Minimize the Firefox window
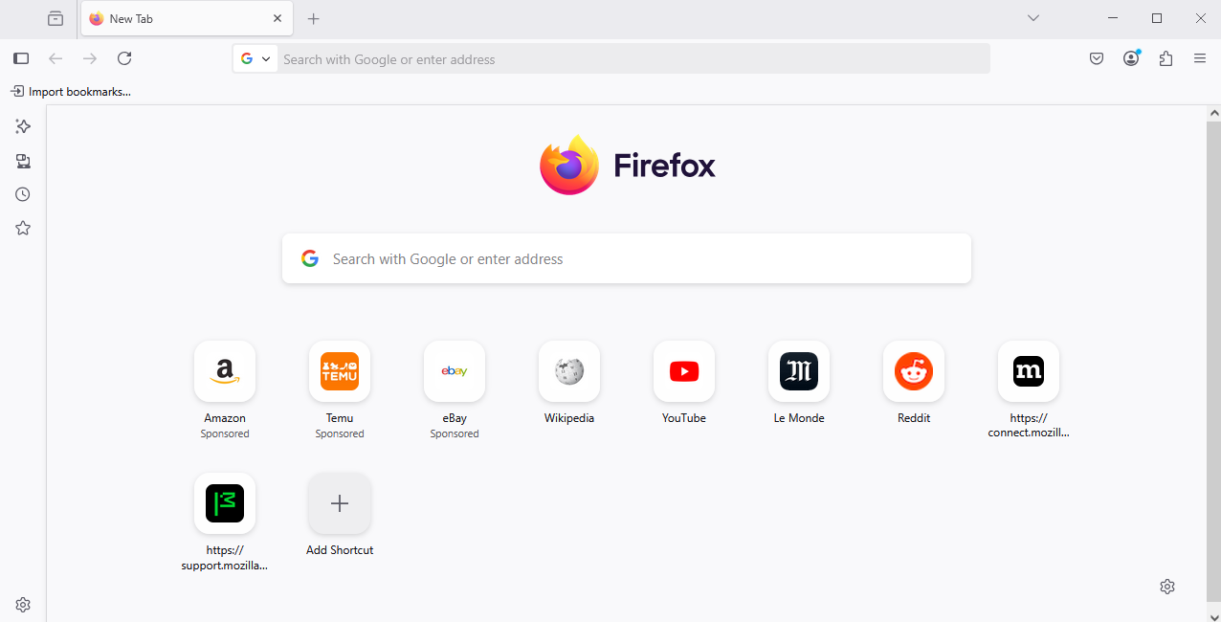This screenshot has width=1221, height=622. pos(1113,18)
